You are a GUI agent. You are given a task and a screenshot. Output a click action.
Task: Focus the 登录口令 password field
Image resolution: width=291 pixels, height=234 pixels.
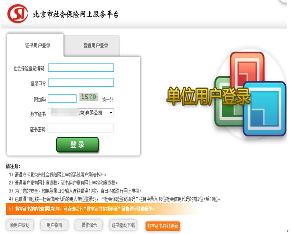(x=81, y=83)
